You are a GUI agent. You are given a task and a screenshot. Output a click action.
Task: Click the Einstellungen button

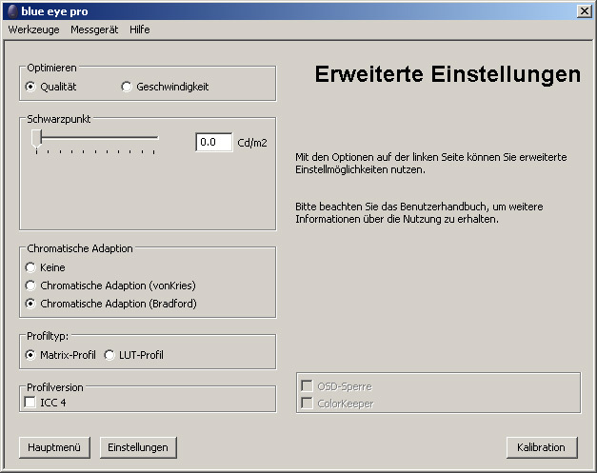[x=138, y=447]
